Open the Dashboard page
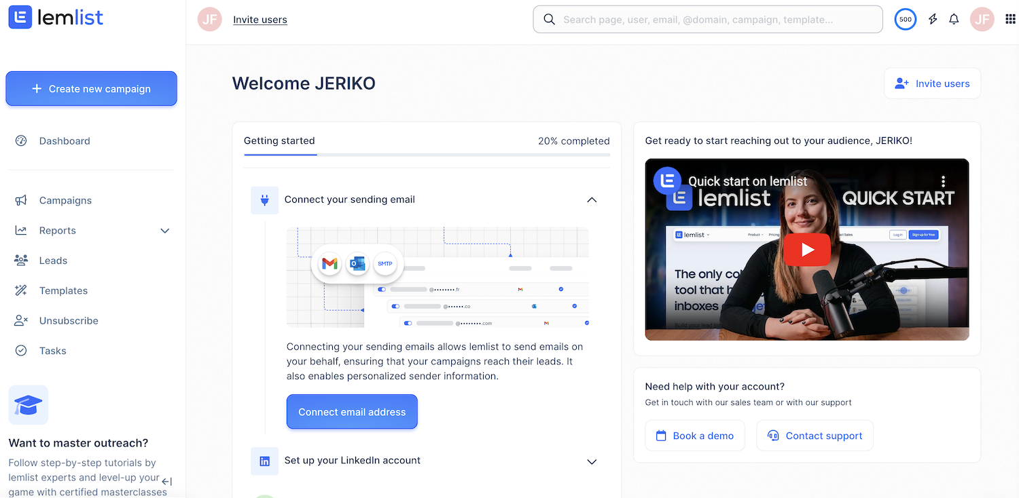 pyautogui.click(x=65, y=141)
